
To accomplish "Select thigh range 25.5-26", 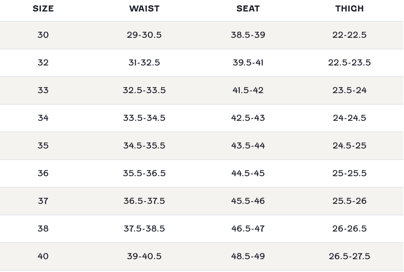I will [x=350, y=201].
